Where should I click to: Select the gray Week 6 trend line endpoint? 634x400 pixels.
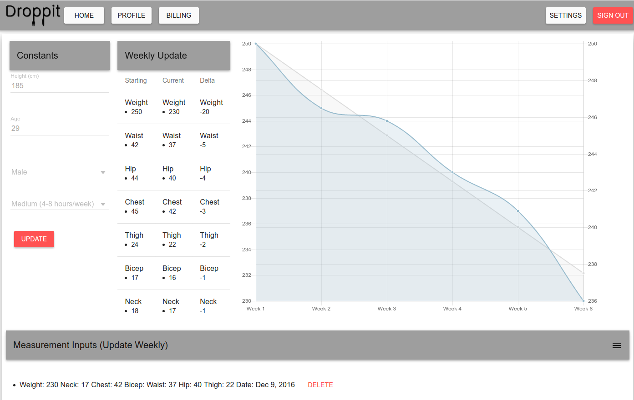click(583, 273)
